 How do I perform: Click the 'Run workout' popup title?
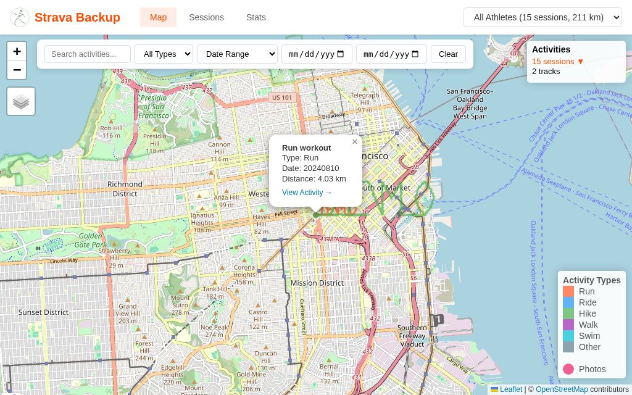point(306,148)
